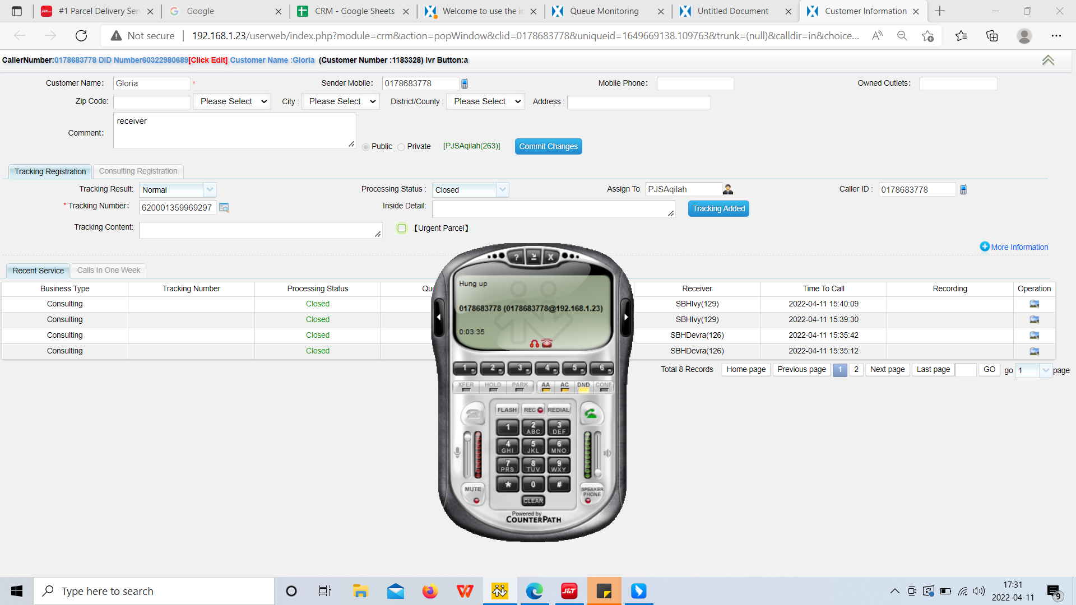The width and height of the screenshot is (1076, 605).
Task: Open J&T app from Windows taskbar
Action: 569,591
